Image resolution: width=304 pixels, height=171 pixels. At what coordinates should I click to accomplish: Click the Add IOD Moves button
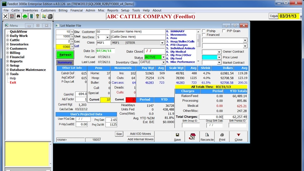140,134
